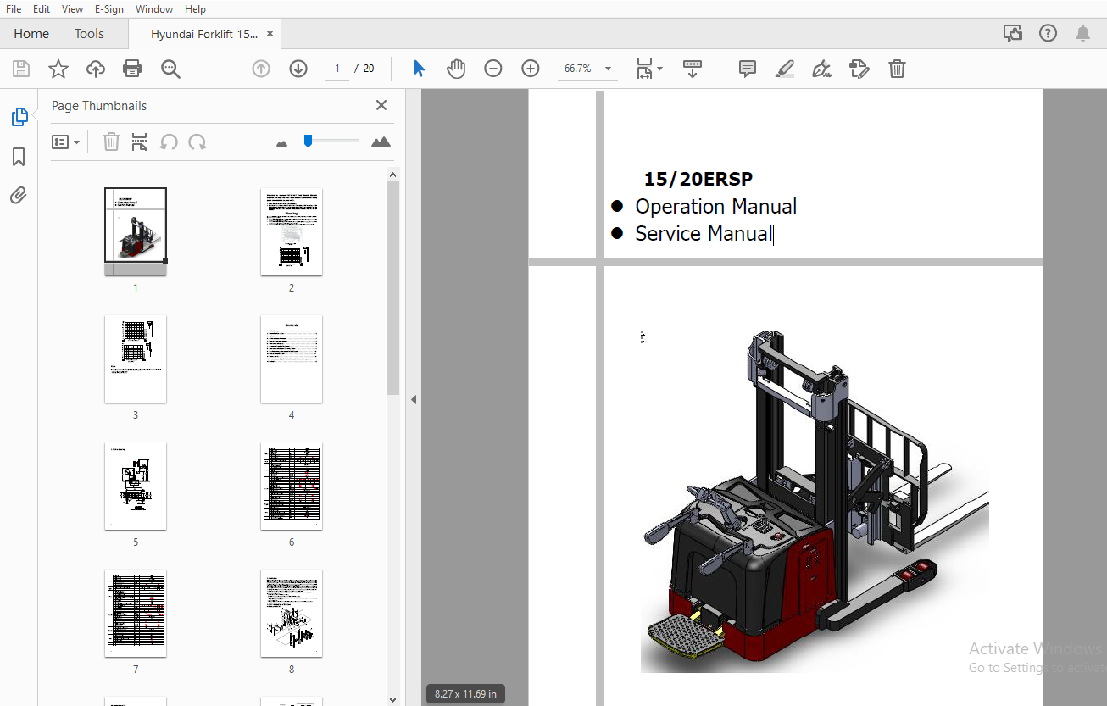Select page 1 thumbnail
This screenshot has height=706, width=1107.
pyautogui.click(x=136, y=231)
